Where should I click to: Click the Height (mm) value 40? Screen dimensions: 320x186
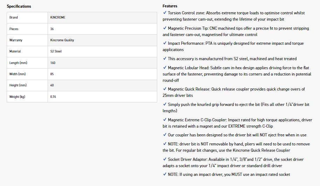click(x=52, y=85)
